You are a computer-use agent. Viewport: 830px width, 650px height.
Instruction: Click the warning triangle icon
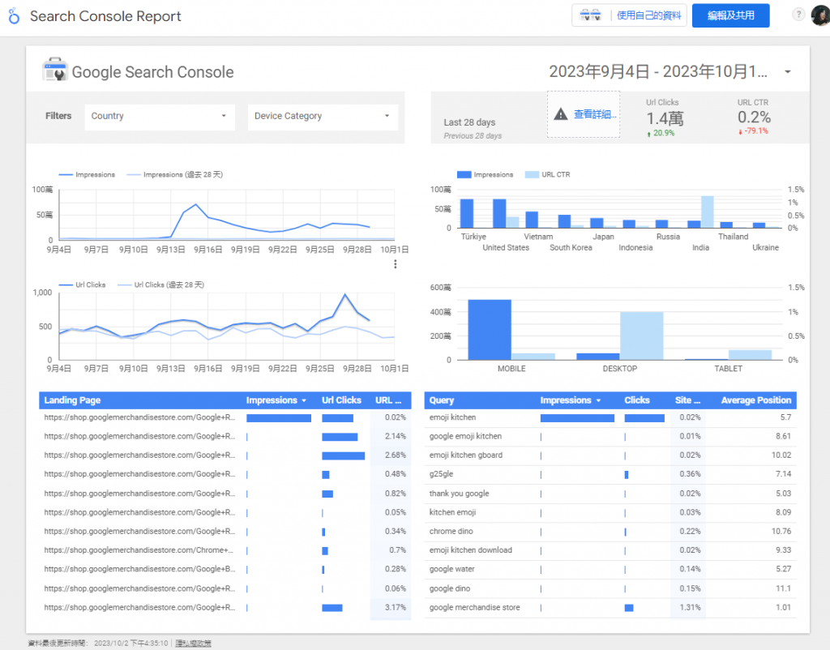561,113
